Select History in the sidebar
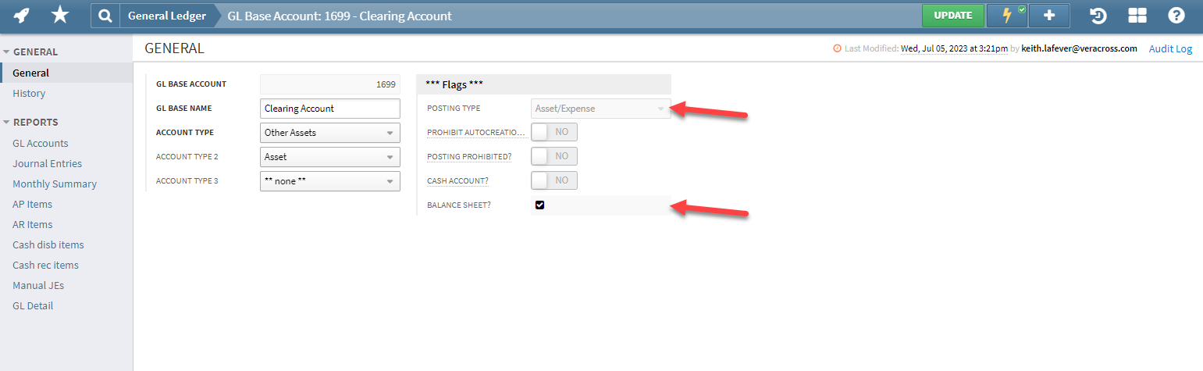The width and height of the screenshot is (1203, 371). tap(29, 94)
